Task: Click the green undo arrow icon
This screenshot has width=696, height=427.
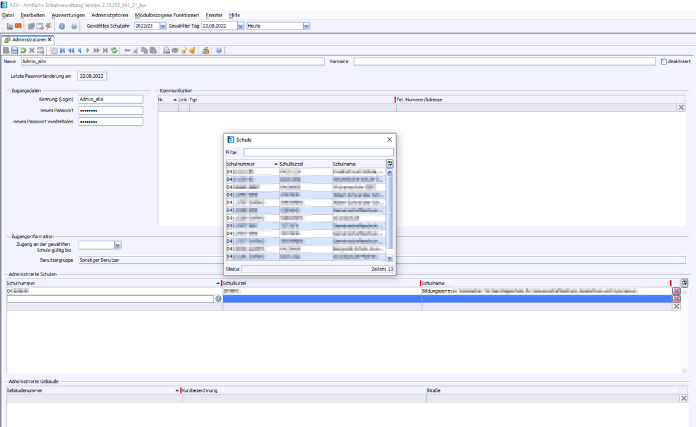Action: (x=23, y=50)
